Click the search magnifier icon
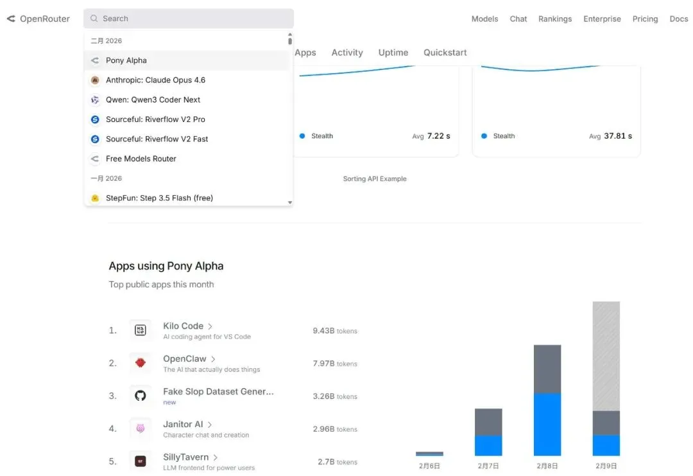 point(94,19)
